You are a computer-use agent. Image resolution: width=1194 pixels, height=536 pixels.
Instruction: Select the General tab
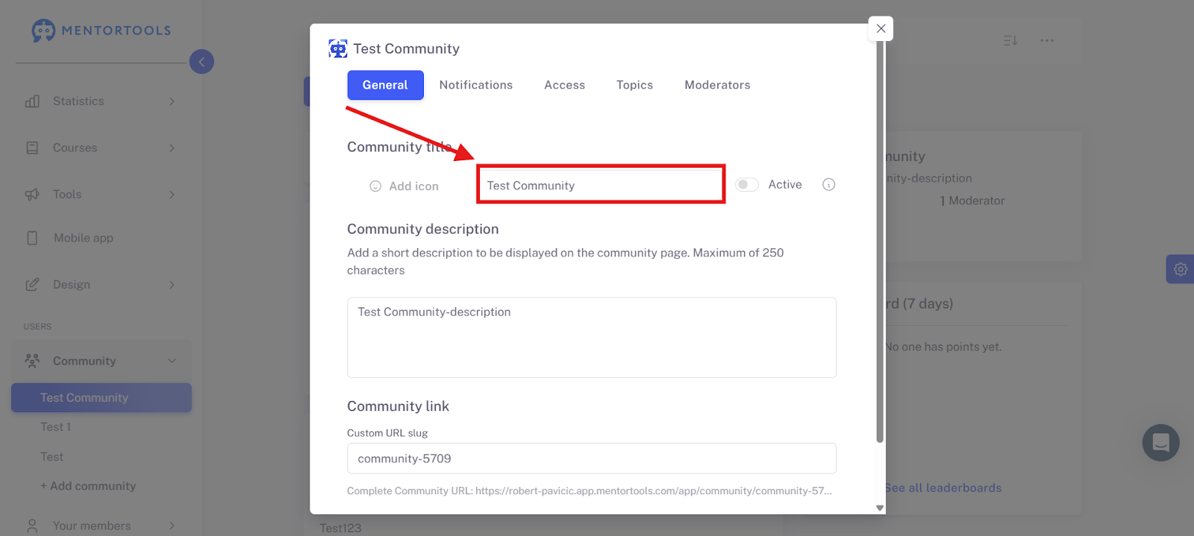385,85
